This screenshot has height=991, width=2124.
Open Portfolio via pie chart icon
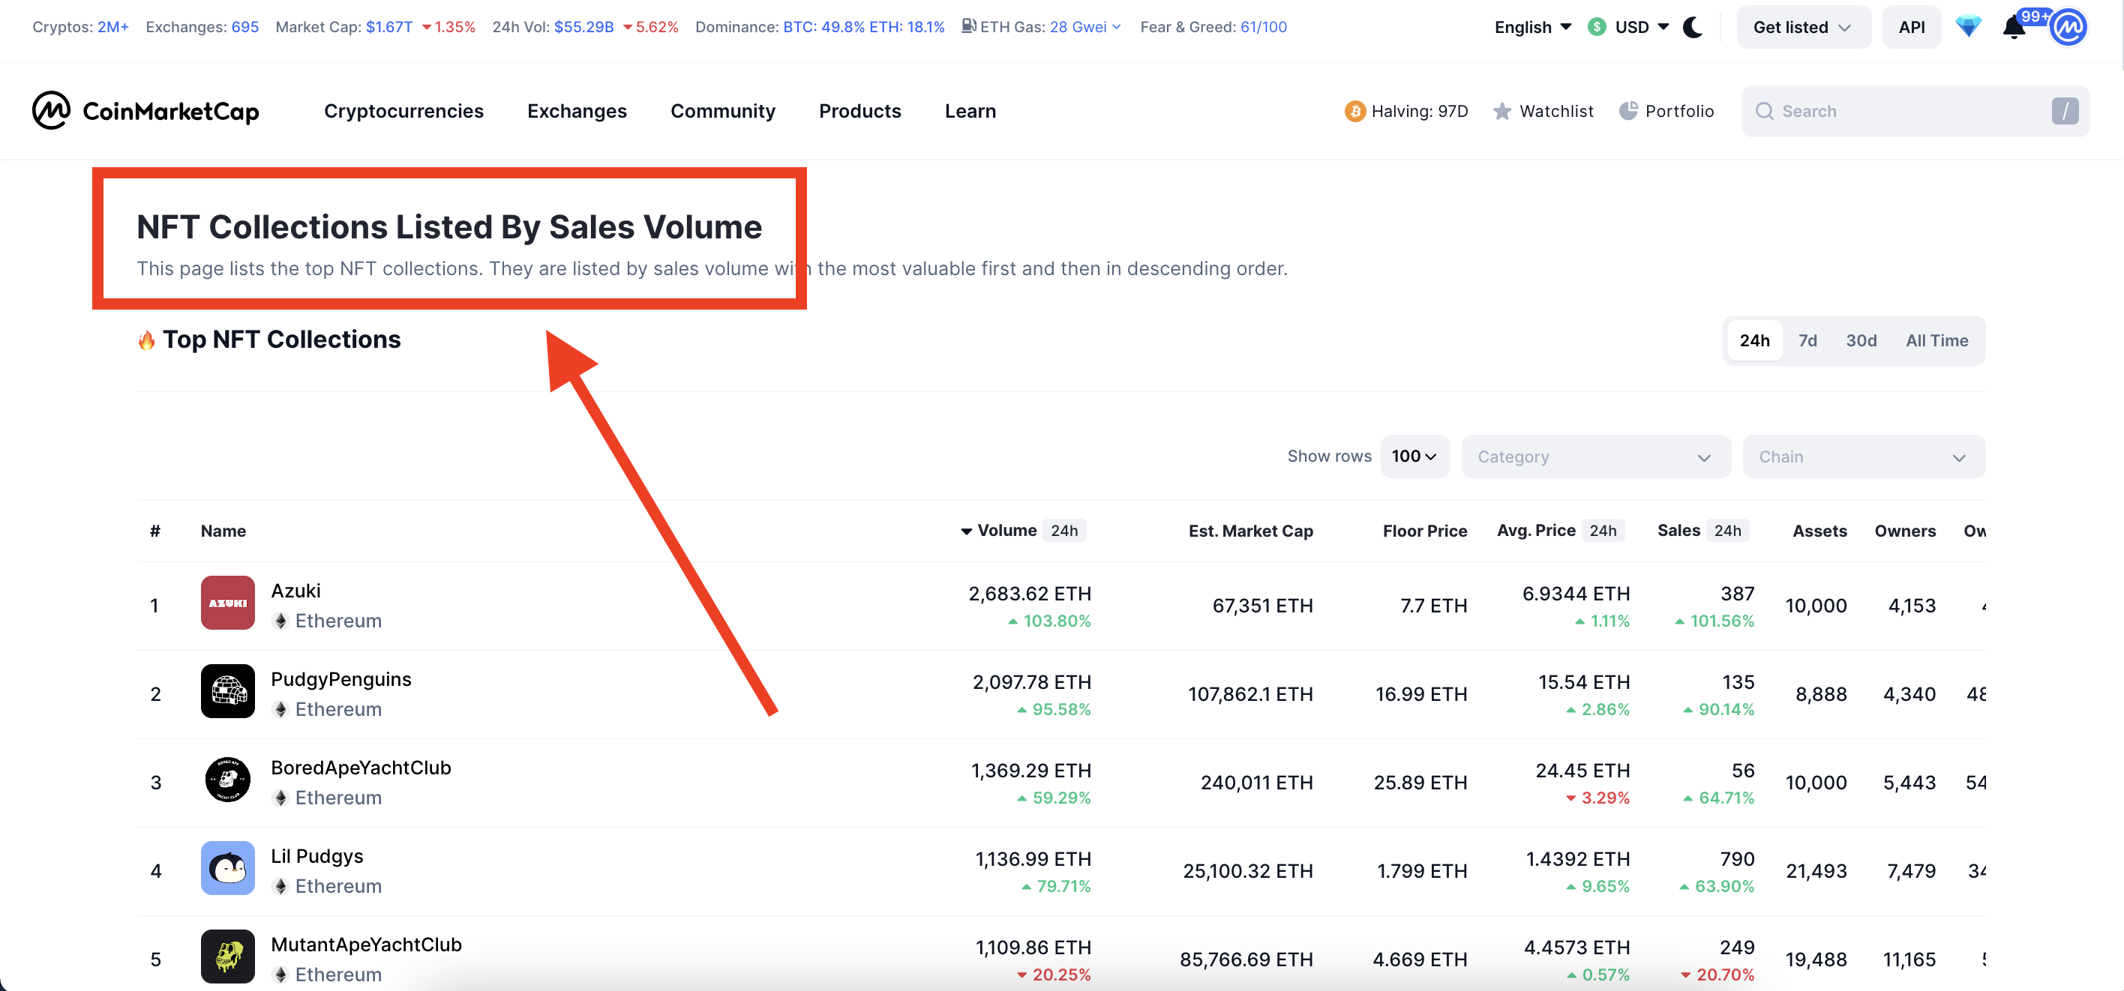(1628, 110)
